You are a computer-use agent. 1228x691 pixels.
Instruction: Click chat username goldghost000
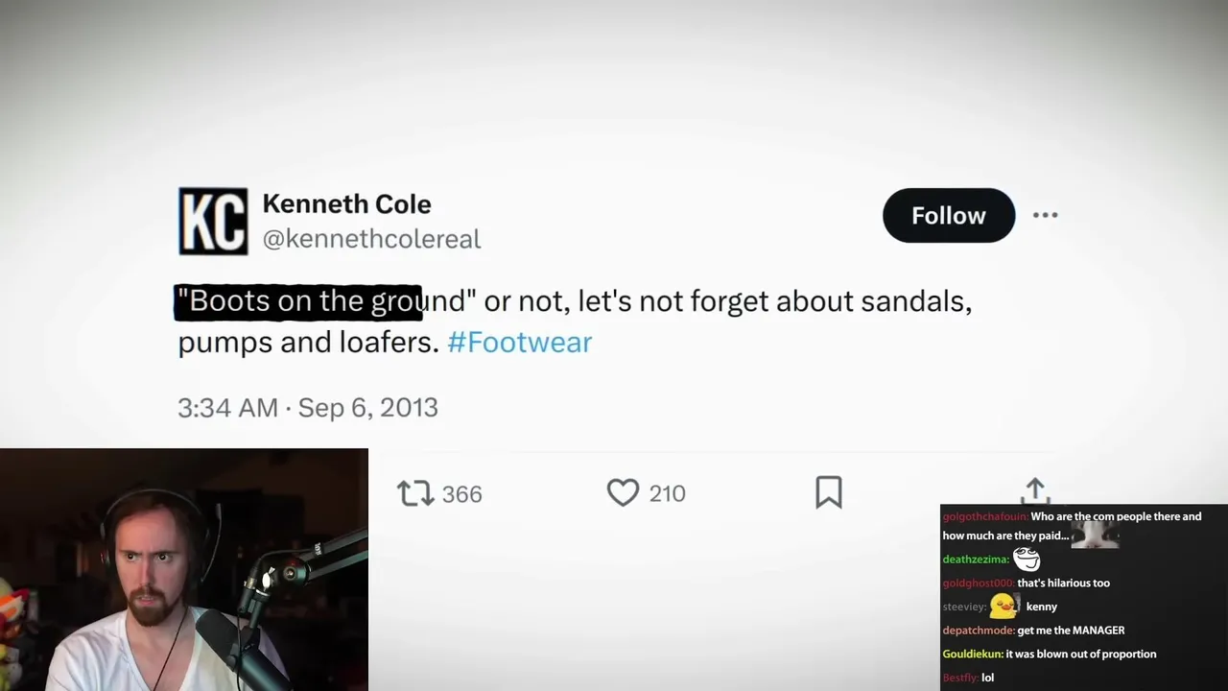[x=978, y=583]
